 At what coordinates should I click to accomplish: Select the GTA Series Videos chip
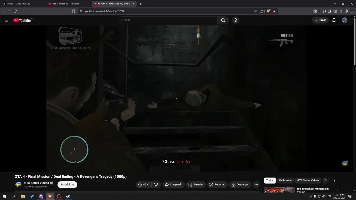point(308,181)
